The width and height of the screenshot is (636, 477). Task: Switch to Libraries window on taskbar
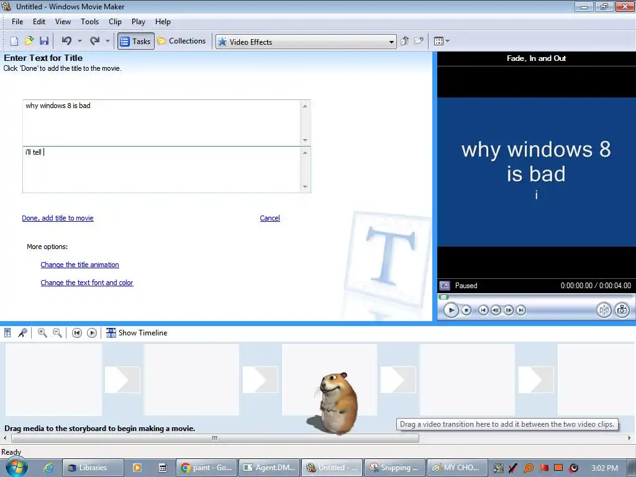pyautogui.click(x=93, y=468)
